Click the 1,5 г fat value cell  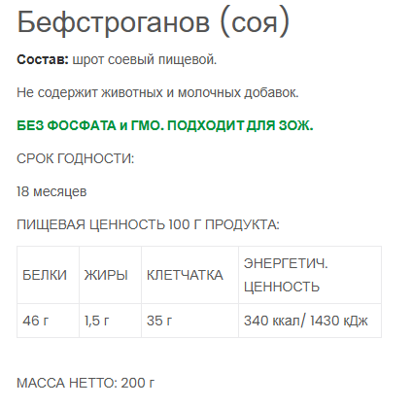point(110,321)
